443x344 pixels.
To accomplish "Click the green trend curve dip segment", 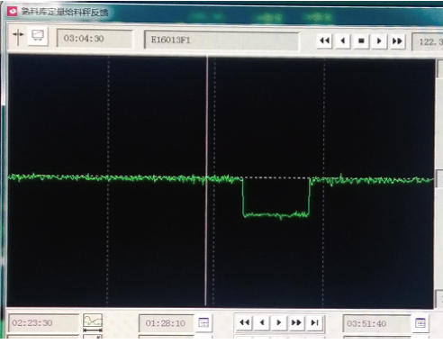I will pyautogui.click(x=276, y=214).
